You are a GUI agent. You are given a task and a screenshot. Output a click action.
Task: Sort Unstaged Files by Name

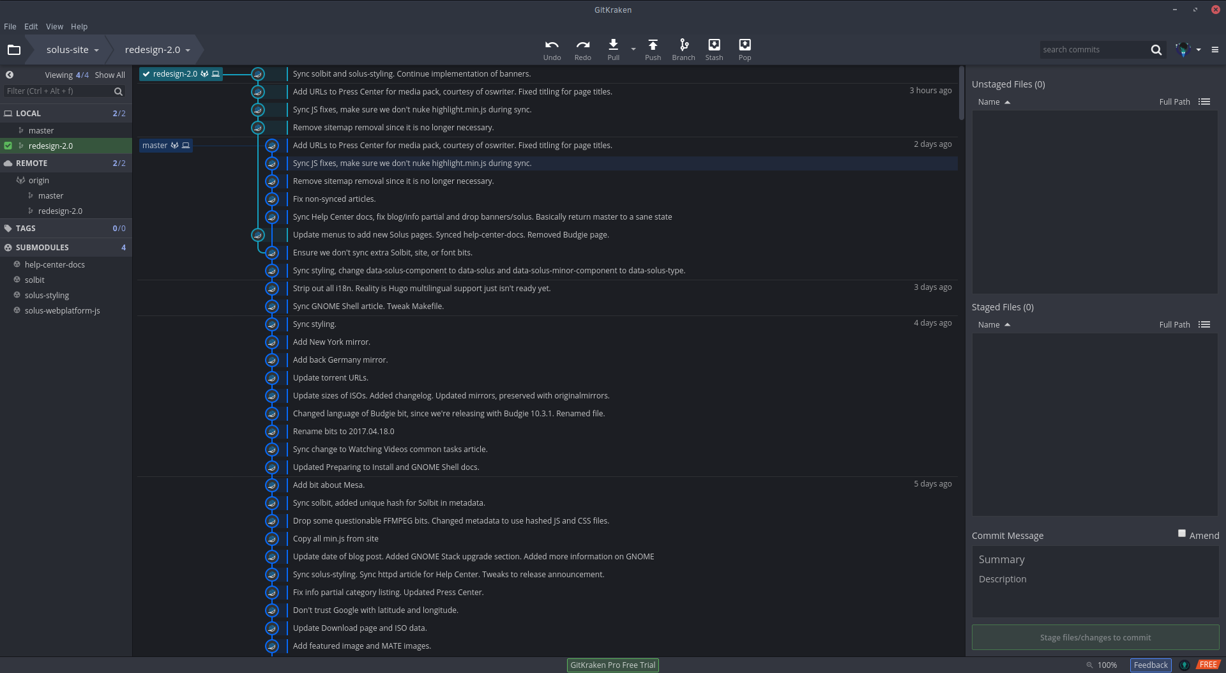[x=994, y=102]
